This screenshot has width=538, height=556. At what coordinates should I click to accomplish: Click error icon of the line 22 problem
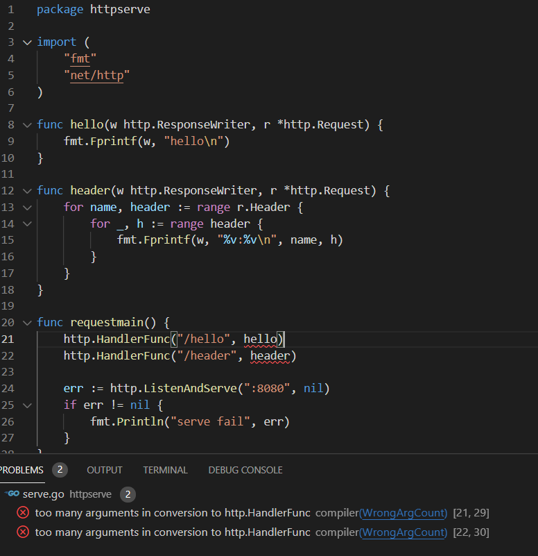[23, 532]
